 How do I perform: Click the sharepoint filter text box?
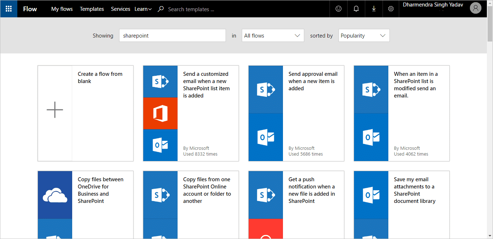coord(173,35)
